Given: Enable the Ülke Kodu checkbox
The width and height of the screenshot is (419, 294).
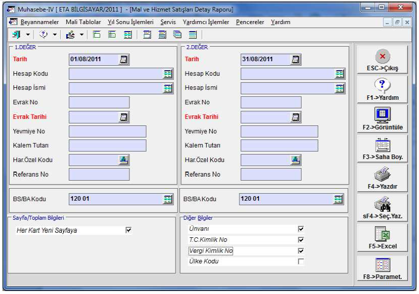Looking at the screenshot, I should (x=301, y=261).
